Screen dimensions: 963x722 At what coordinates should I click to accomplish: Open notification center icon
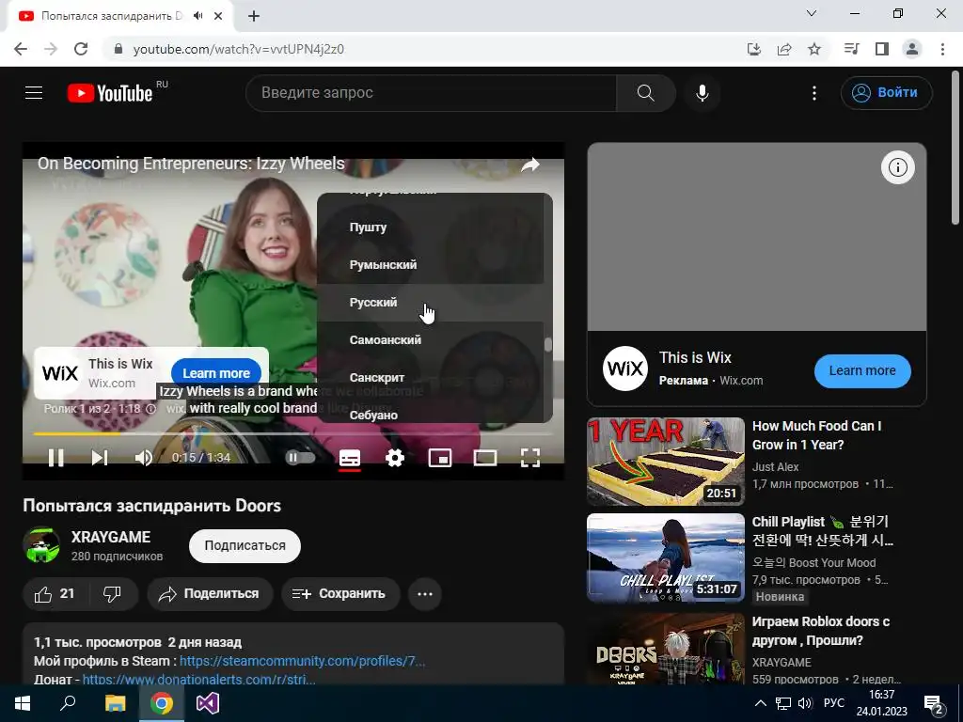pos(934,705)
